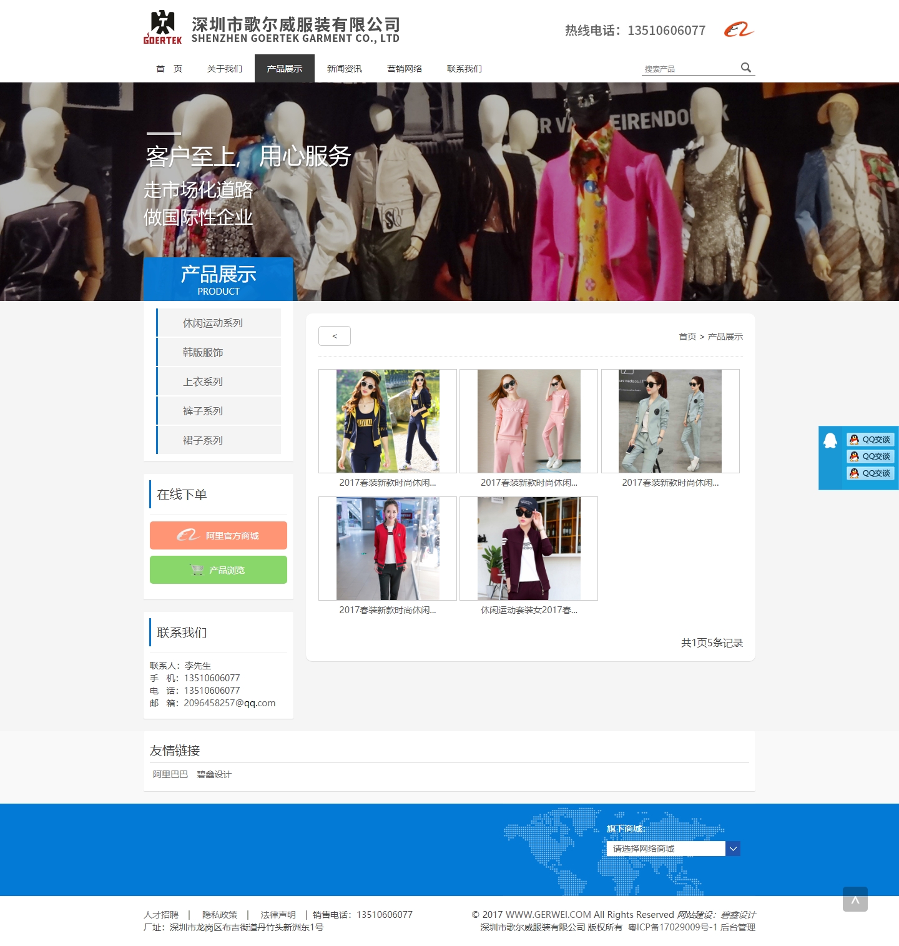Click the search magnifier icon
Screen dimensions: 899x946
tap(745, 67)
